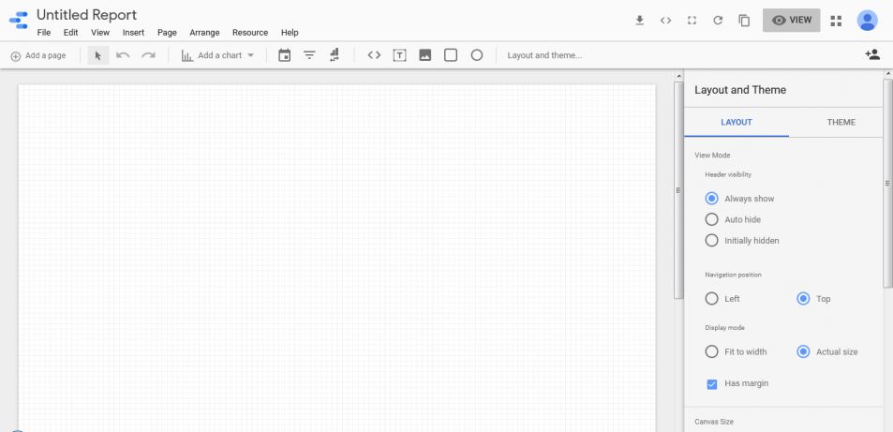The width and height of the screenshot is (893, 432).
Task: Undo the last action
Action: [123, 55]
